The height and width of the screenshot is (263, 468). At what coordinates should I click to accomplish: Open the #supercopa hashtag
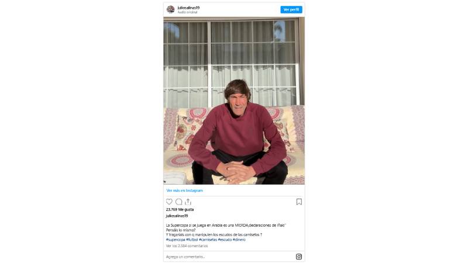(x=175, y=240)
